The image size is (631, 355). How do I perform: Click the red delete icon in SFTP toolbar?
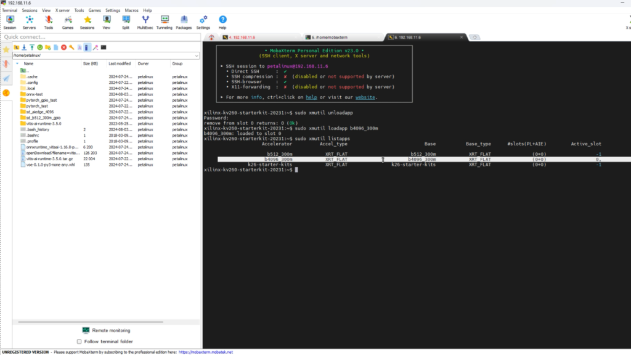(x=63, y=47)
